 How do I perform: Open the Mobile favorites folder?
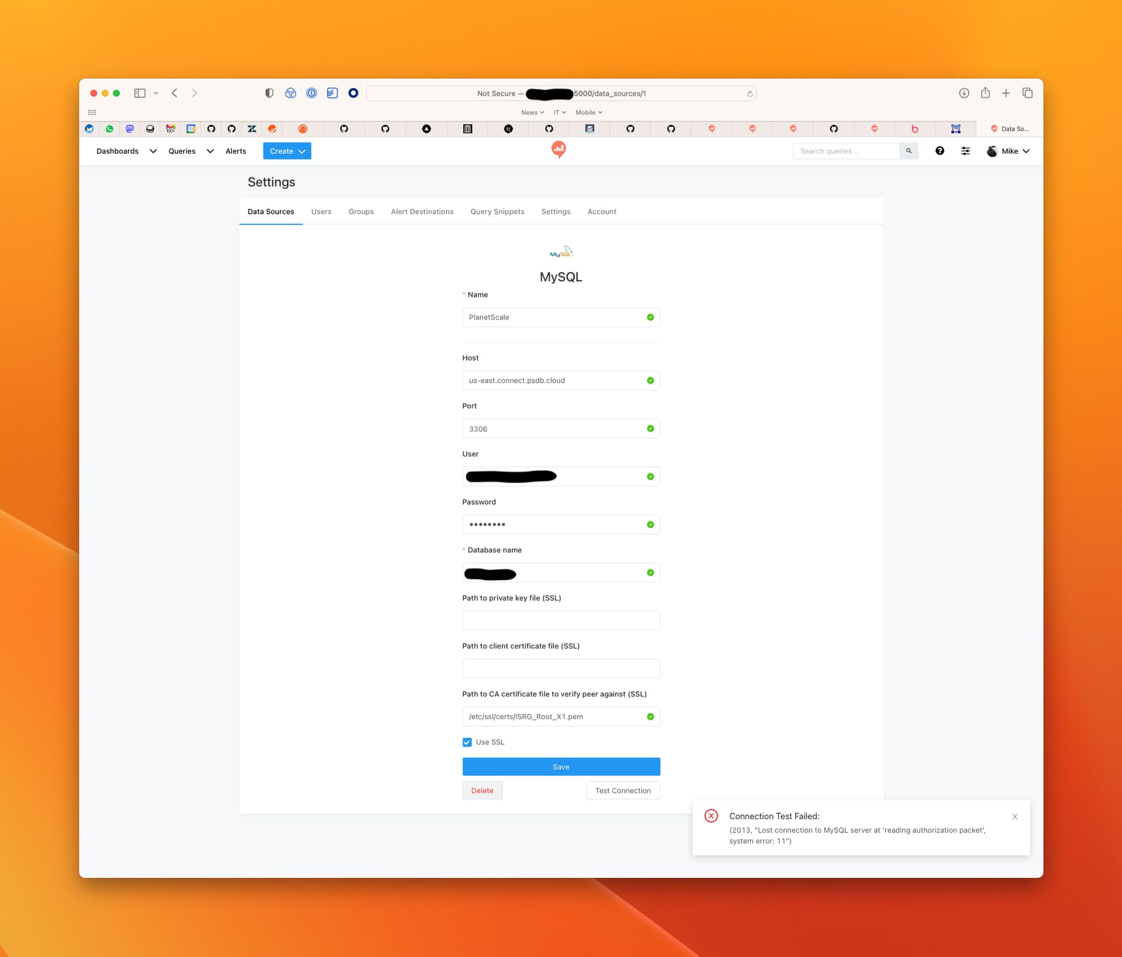click(588, 113)
